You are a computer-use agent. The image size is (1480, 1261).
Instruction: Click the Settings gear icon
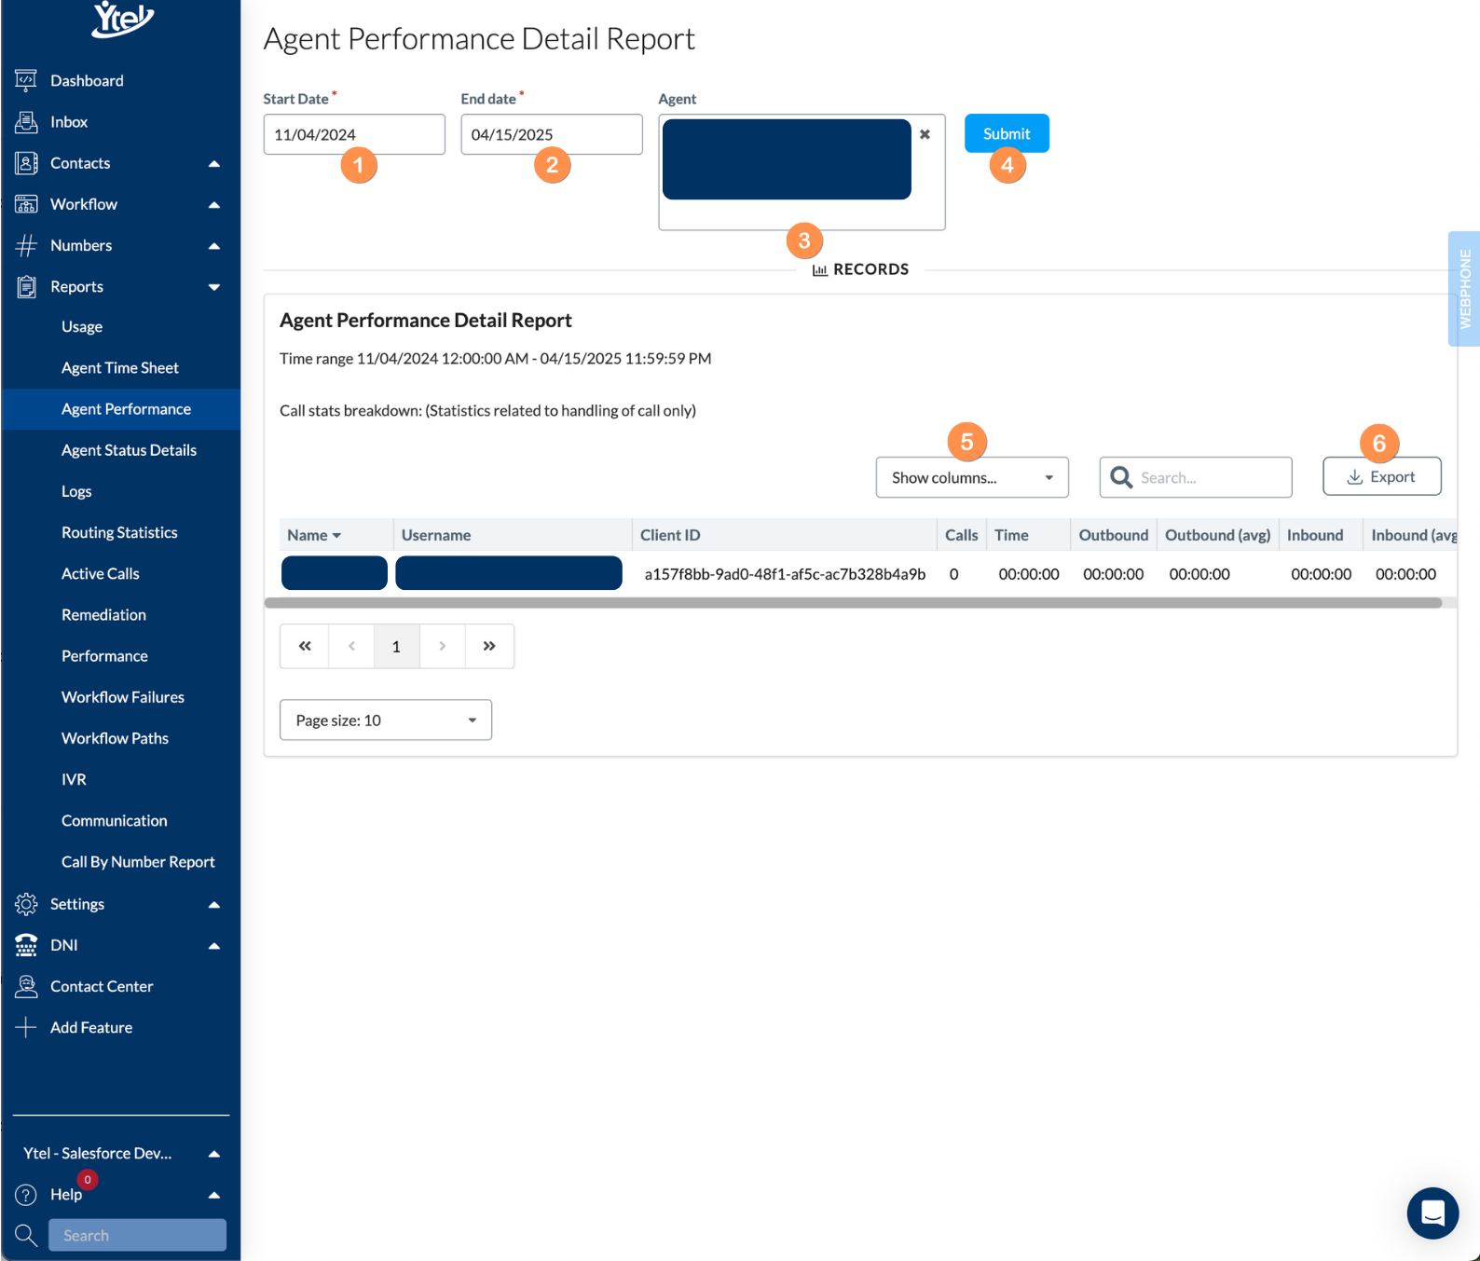click(x=26, y=904)
